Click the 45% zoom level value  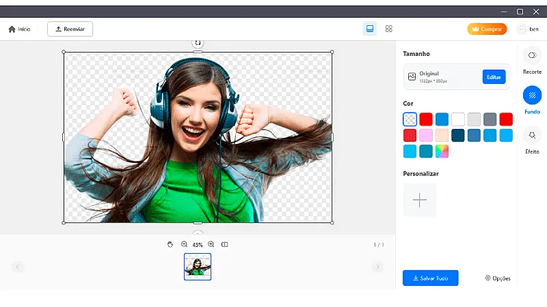pos(198,245)
